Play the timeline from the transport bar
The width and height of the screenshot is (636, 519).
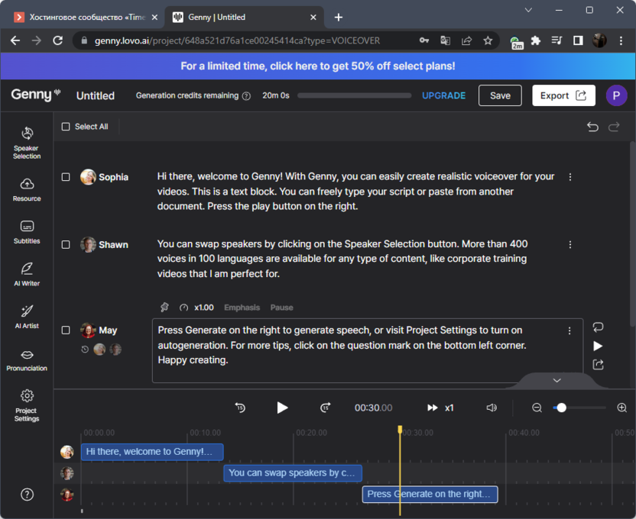click(282, 408)
